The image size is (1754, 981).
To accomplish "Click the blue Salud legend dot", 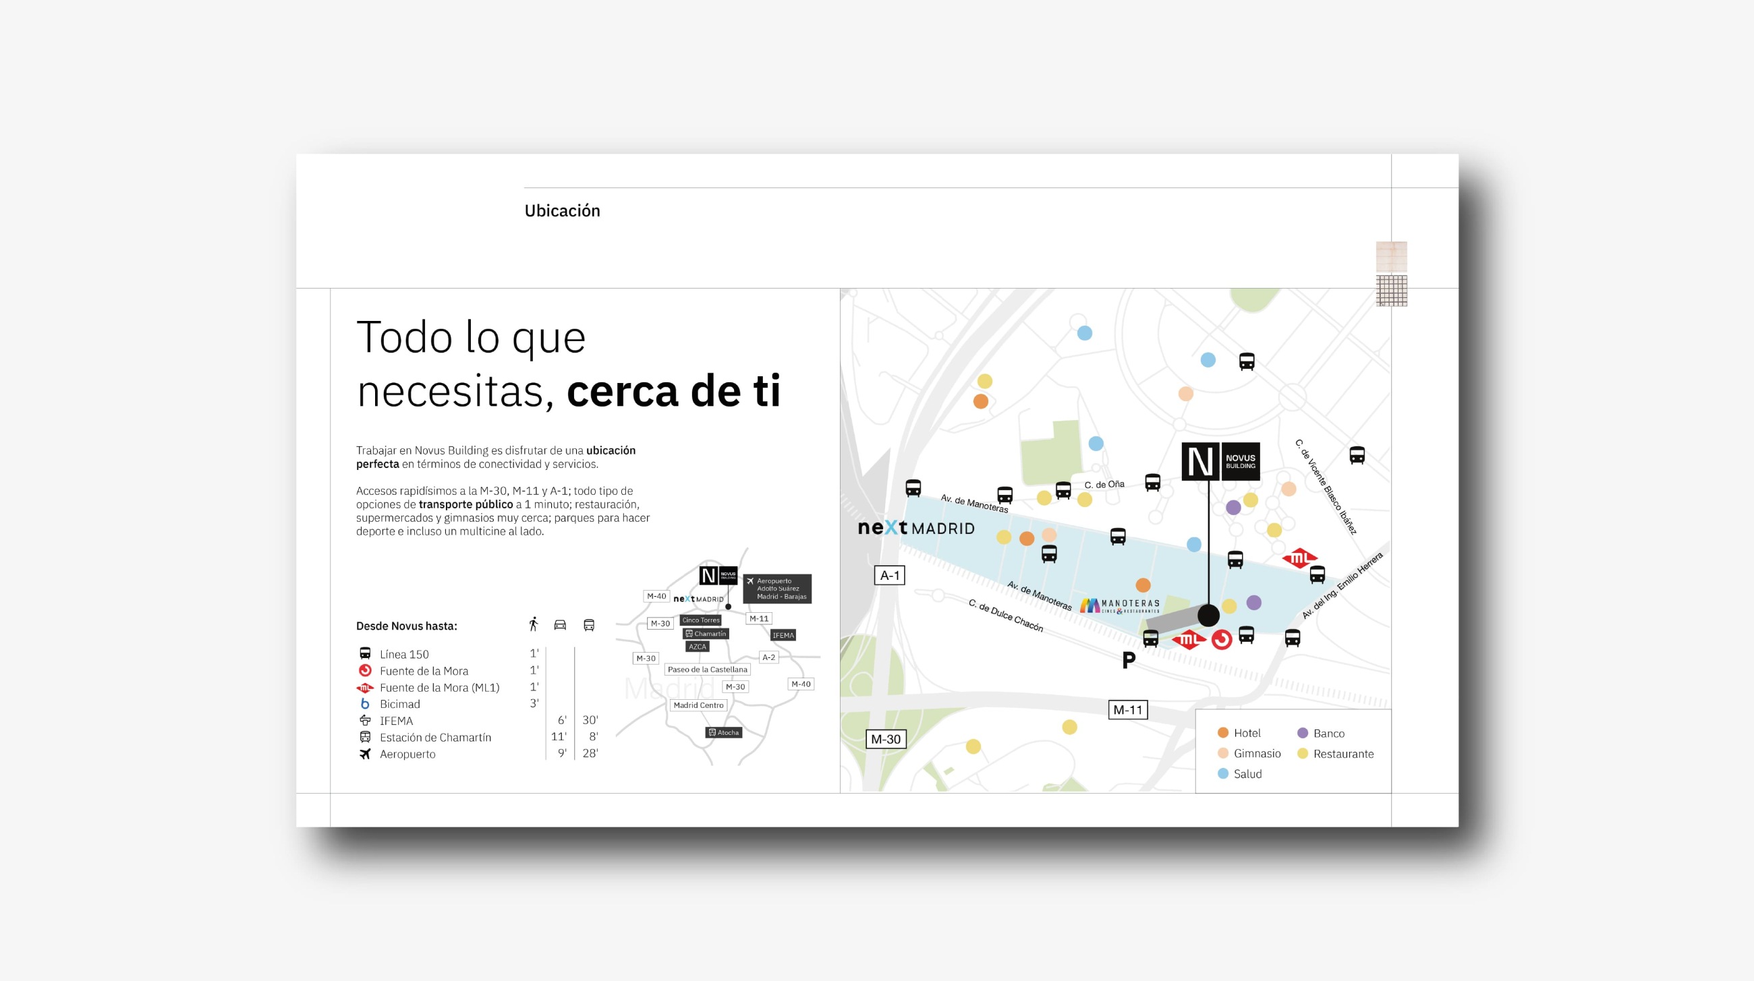I will pos(1223,773).
